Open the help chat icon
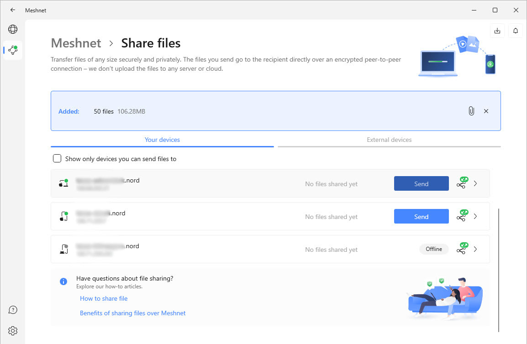The image size is (527, 344). click(13, 310)
